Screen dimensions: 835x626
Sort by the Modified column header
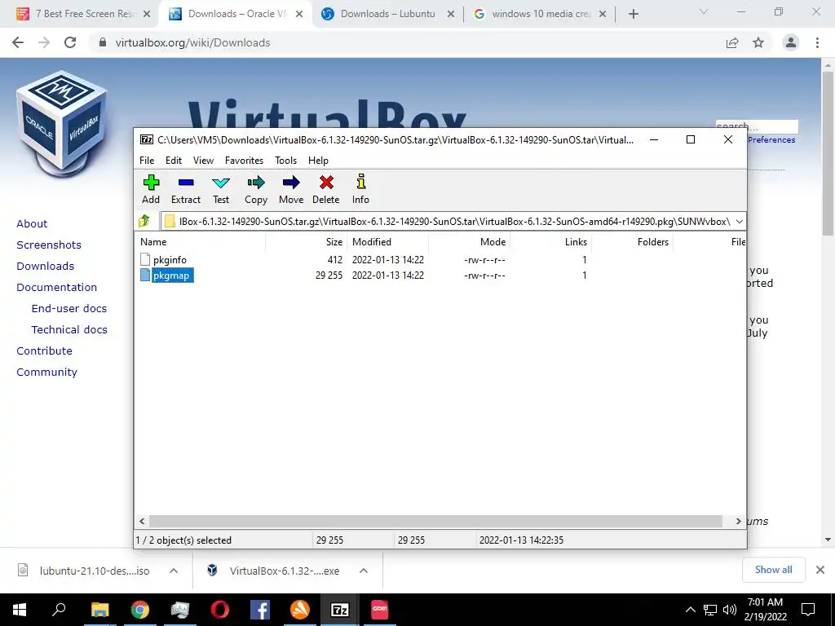click(x=387, y=241)
